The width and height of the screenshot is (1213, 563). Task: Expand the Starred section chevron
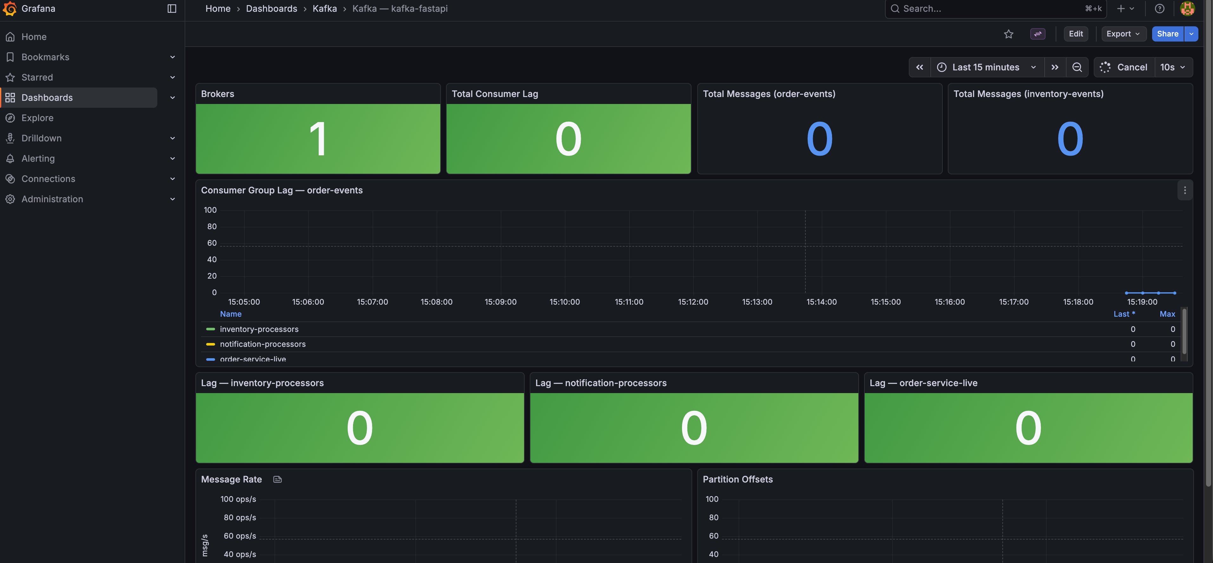click(x=172, y=77)
